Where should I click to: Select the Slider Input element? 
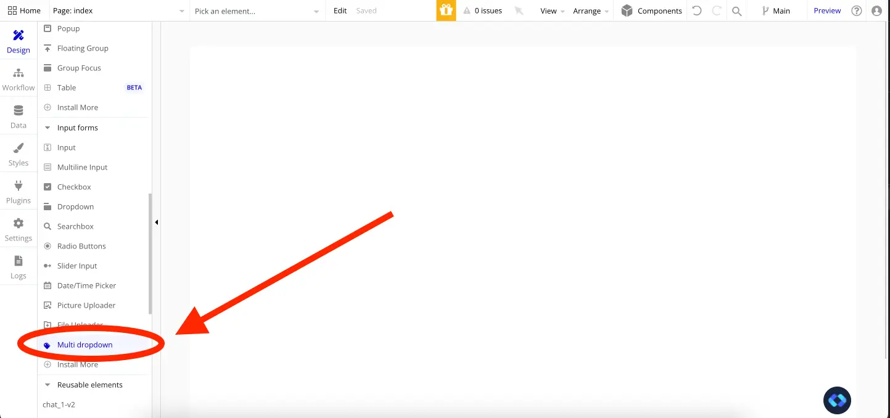[77, 265]
